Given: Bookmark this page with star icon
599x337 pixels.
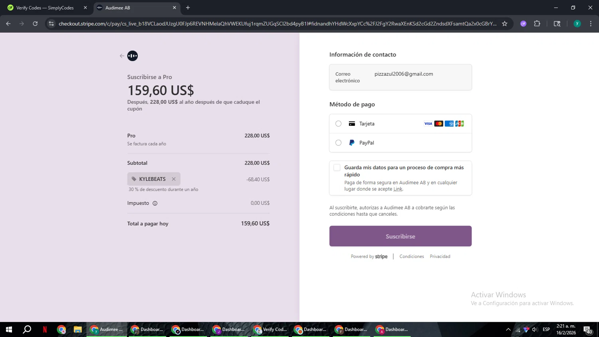Looking at the screenshot, I should coord(505,24).
